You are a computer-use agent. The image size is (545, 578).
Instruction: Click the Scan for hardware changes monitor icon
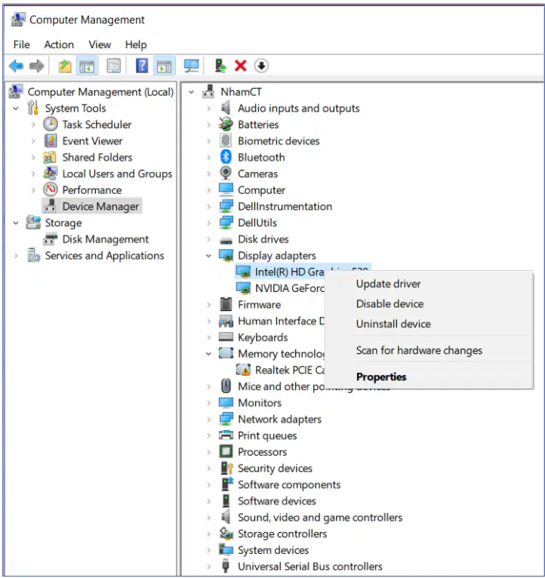coord(192,66)
